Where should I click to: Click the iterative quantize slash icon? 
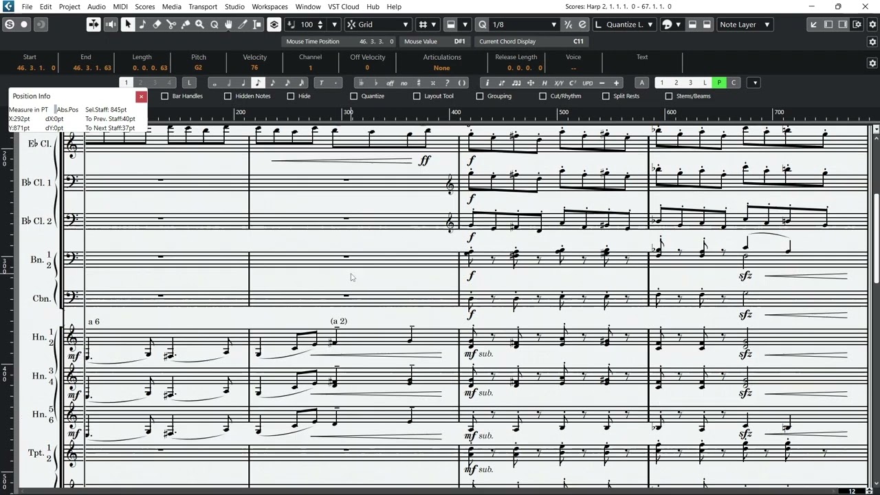tap(568, 25)
